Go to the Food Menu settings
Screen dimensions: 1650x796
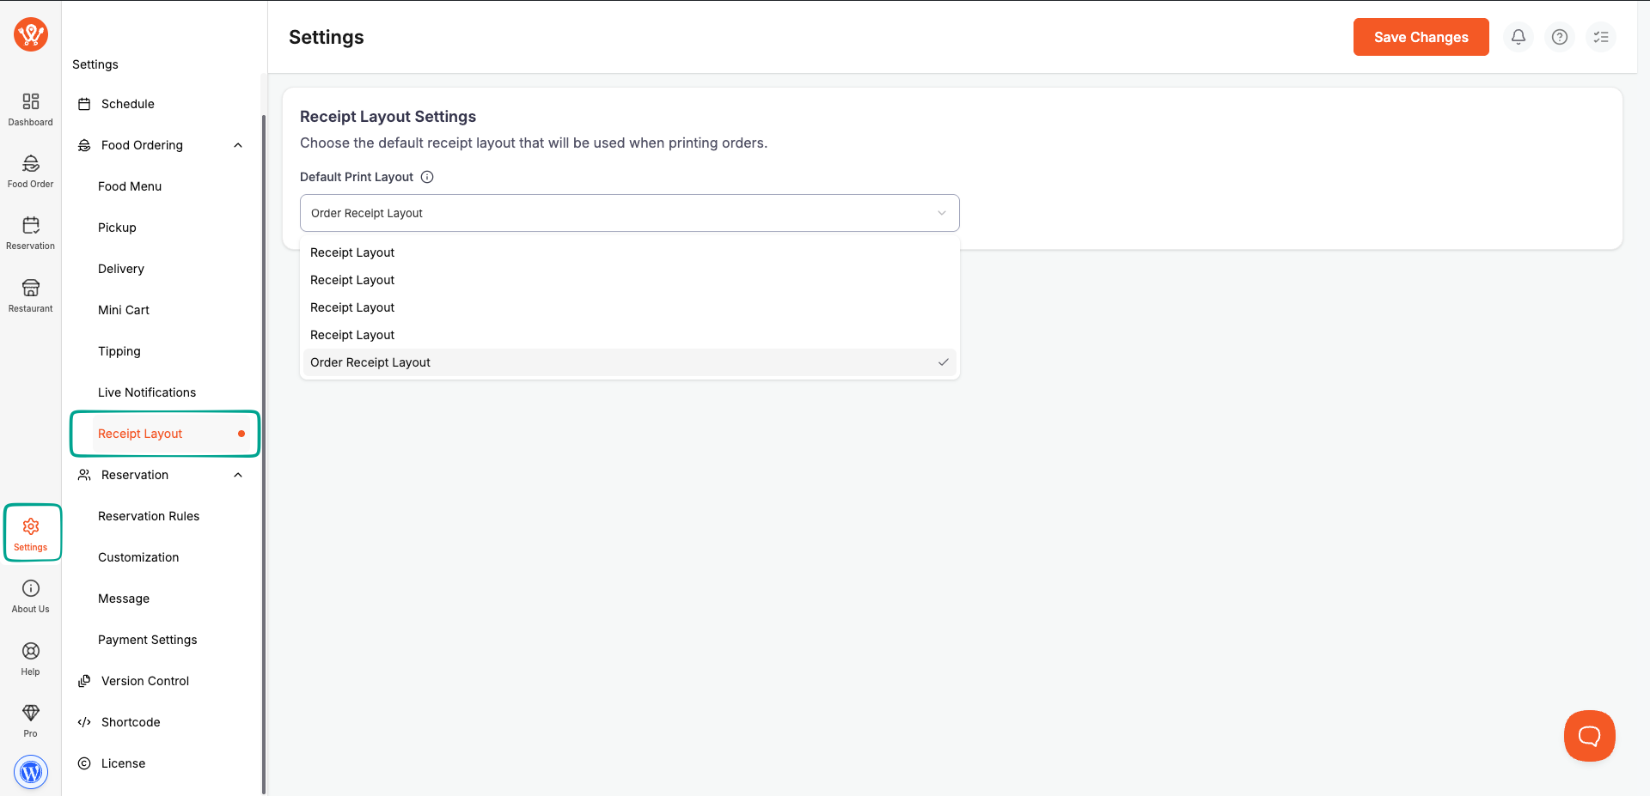coord(130,186)
